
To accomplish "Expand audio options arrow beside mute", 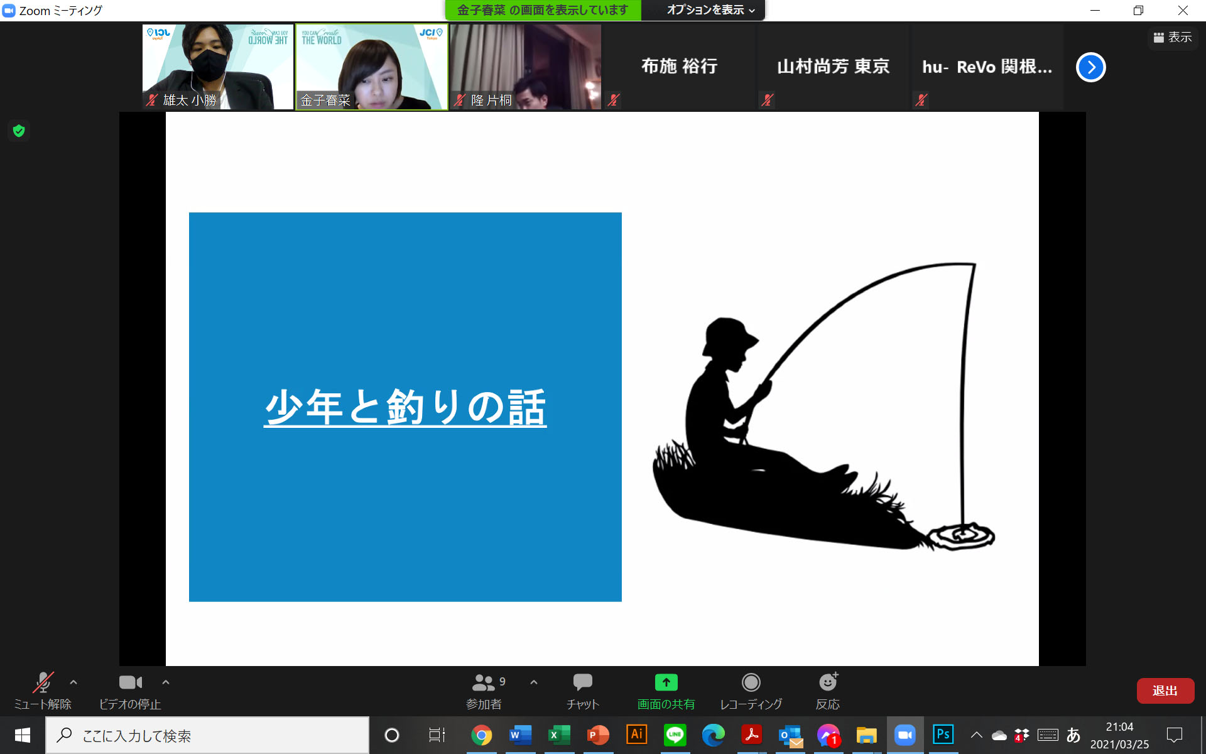I will [x=73, y=682].
